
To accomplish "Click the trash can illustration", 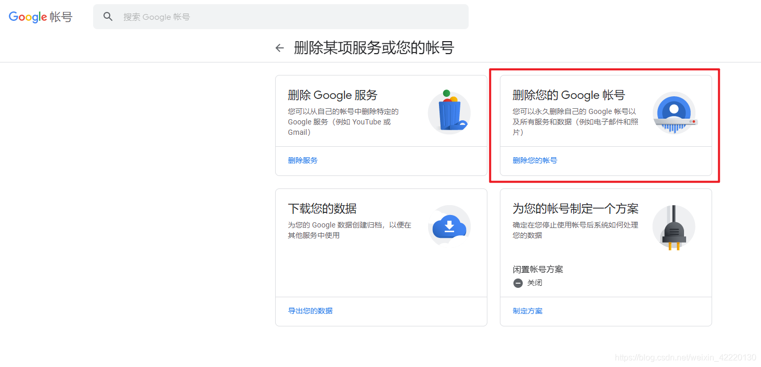I will [449, 111].
